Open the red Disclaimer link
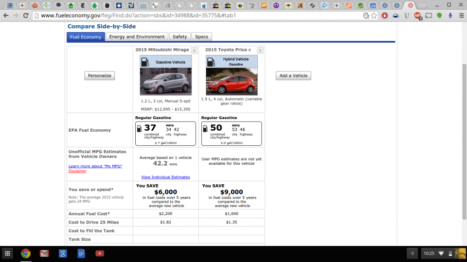The image size is (467, 262). 77,171
